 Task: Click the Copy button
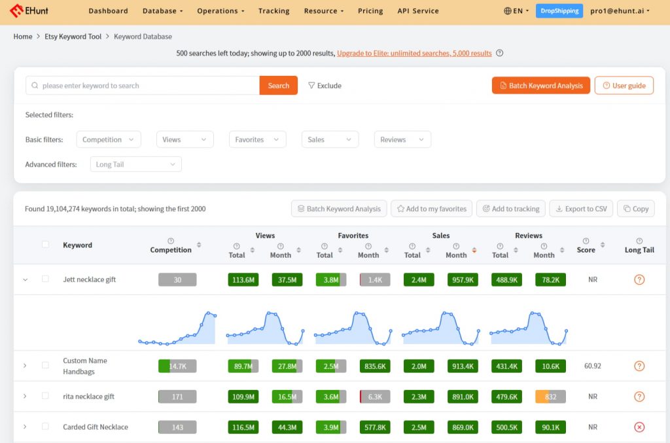[x=636, y=209]
